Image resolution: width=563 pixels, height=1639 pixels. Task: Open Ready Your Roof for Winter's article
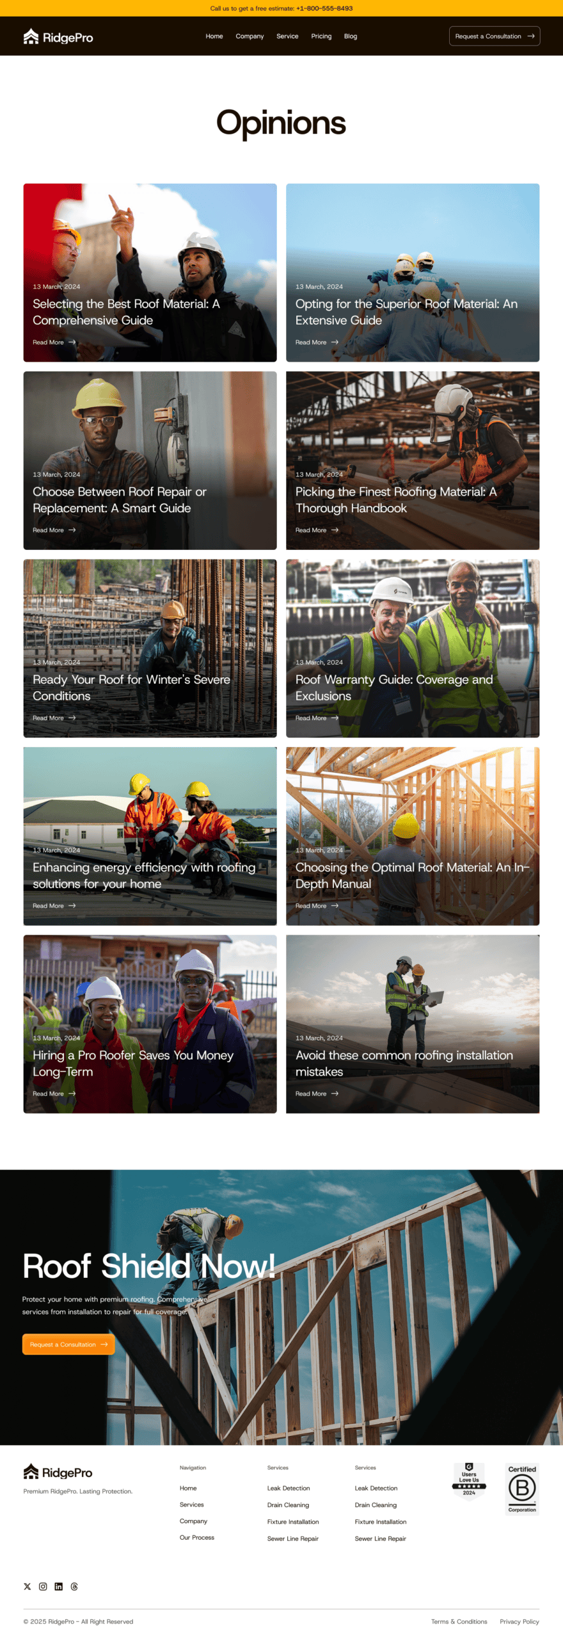click(x=131, y=687)
